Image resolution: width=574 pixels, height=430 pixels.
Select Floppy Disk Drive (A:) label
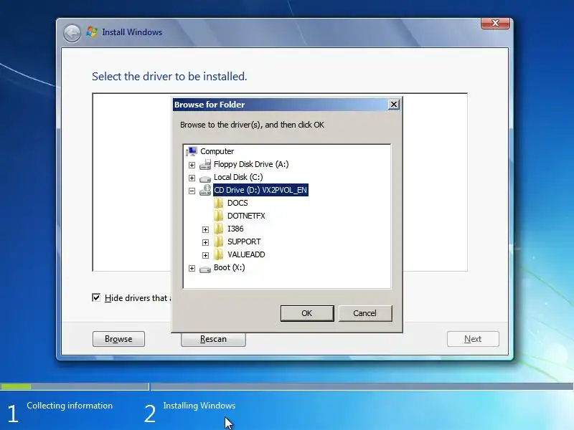[251, 164]
